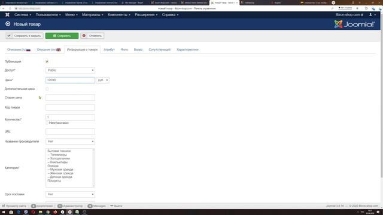Viewport: 383px width, 215px height.
Task: Select Мужская одежда in the category list
Action: [60, 170]
